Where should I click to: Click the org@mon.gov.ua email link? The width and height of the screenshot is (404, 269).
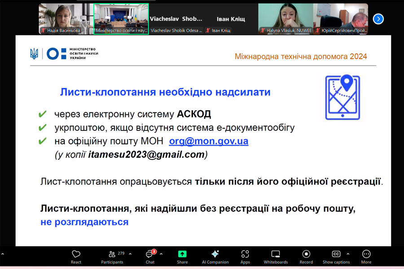point(208,141)
